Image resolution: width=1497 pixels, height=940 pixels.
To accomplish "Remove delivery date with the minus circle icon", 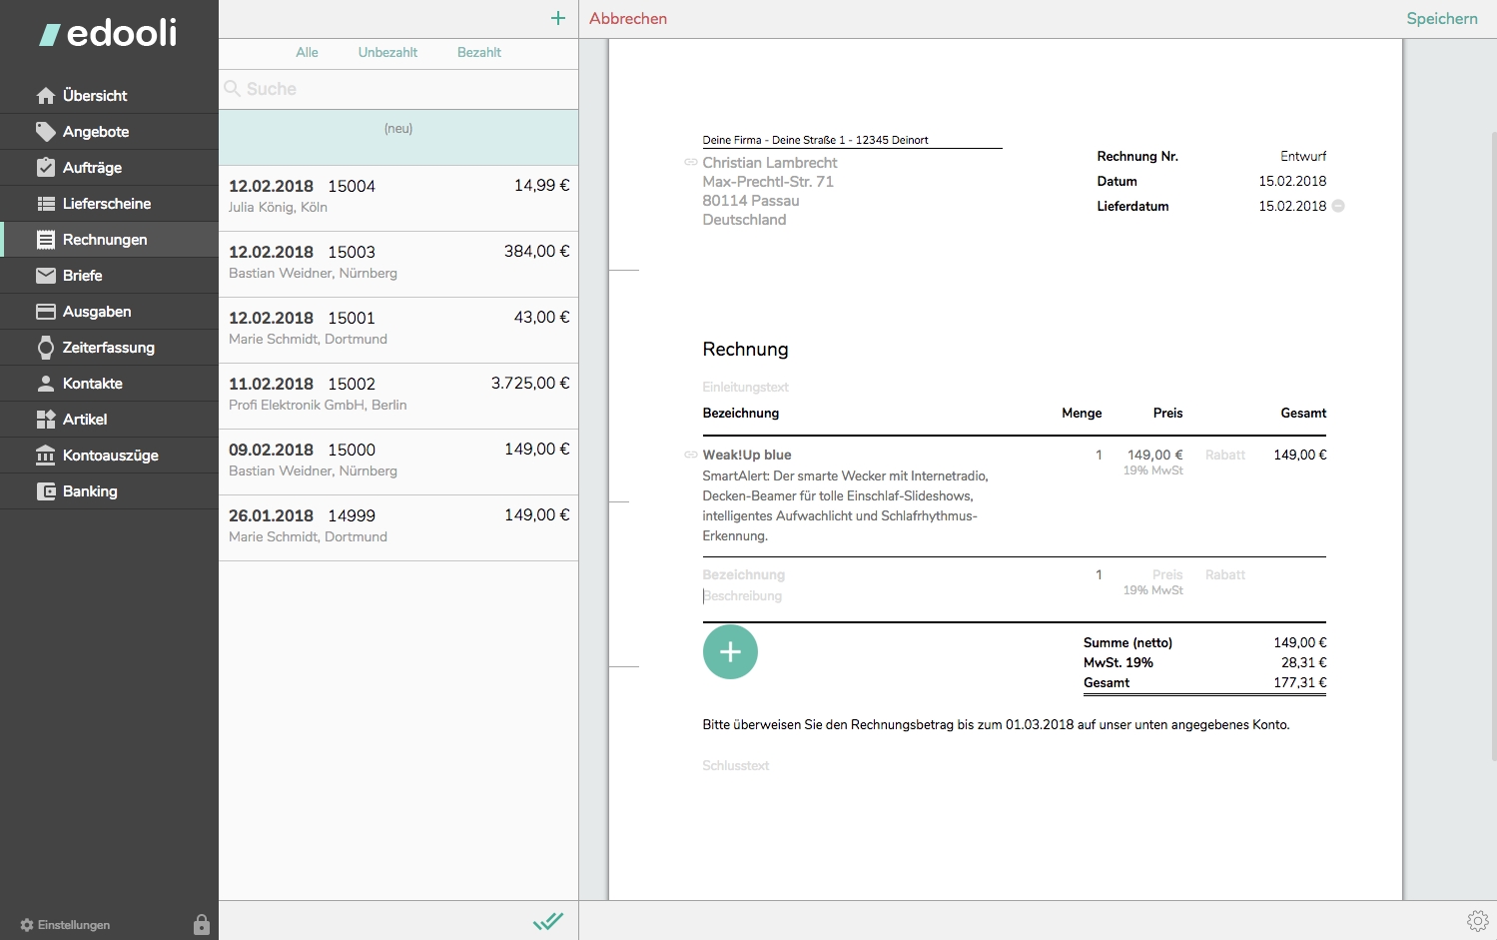I will coord(1338,206).
